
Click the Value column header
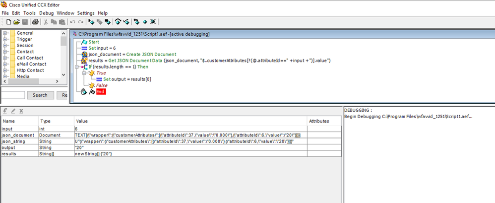(190, 121)
